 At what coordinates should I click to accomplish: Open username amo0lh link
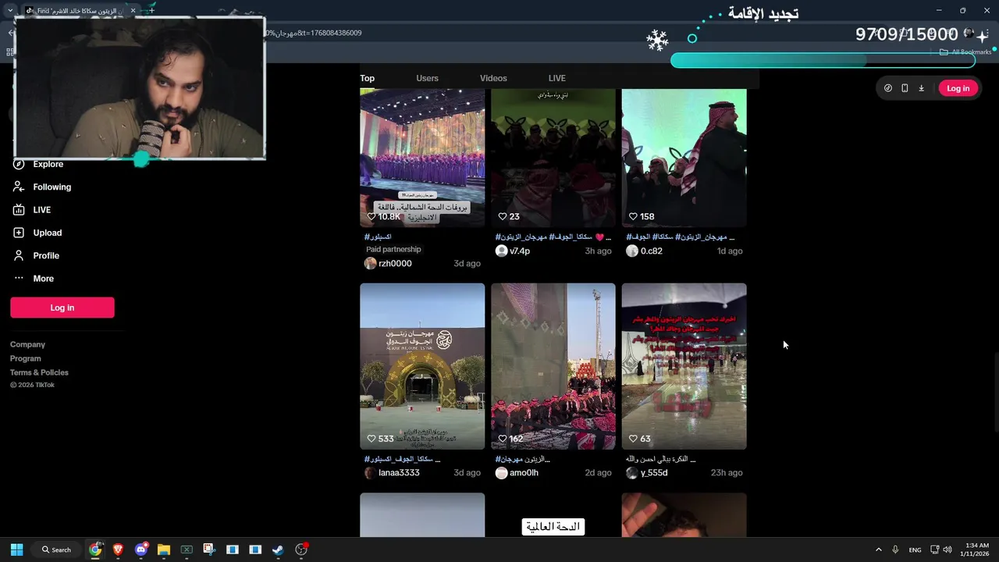pyautogui.click(x=524, y=473)
